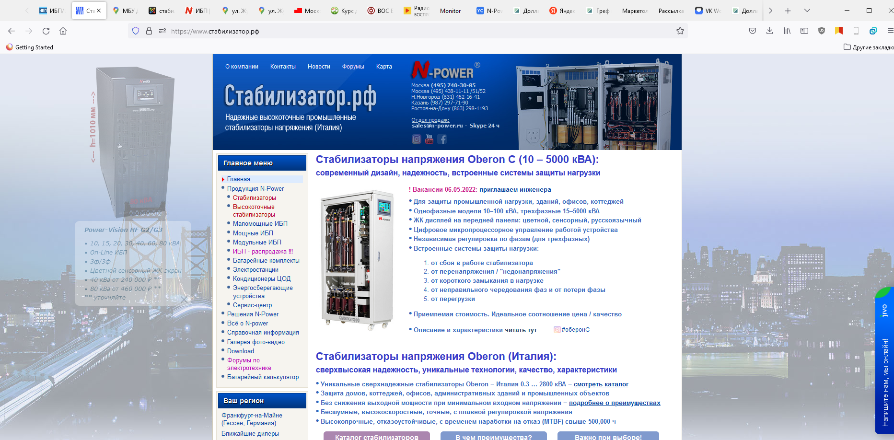
Task: Switch to the first ИБП tab
Action: (x=51, y=11)
